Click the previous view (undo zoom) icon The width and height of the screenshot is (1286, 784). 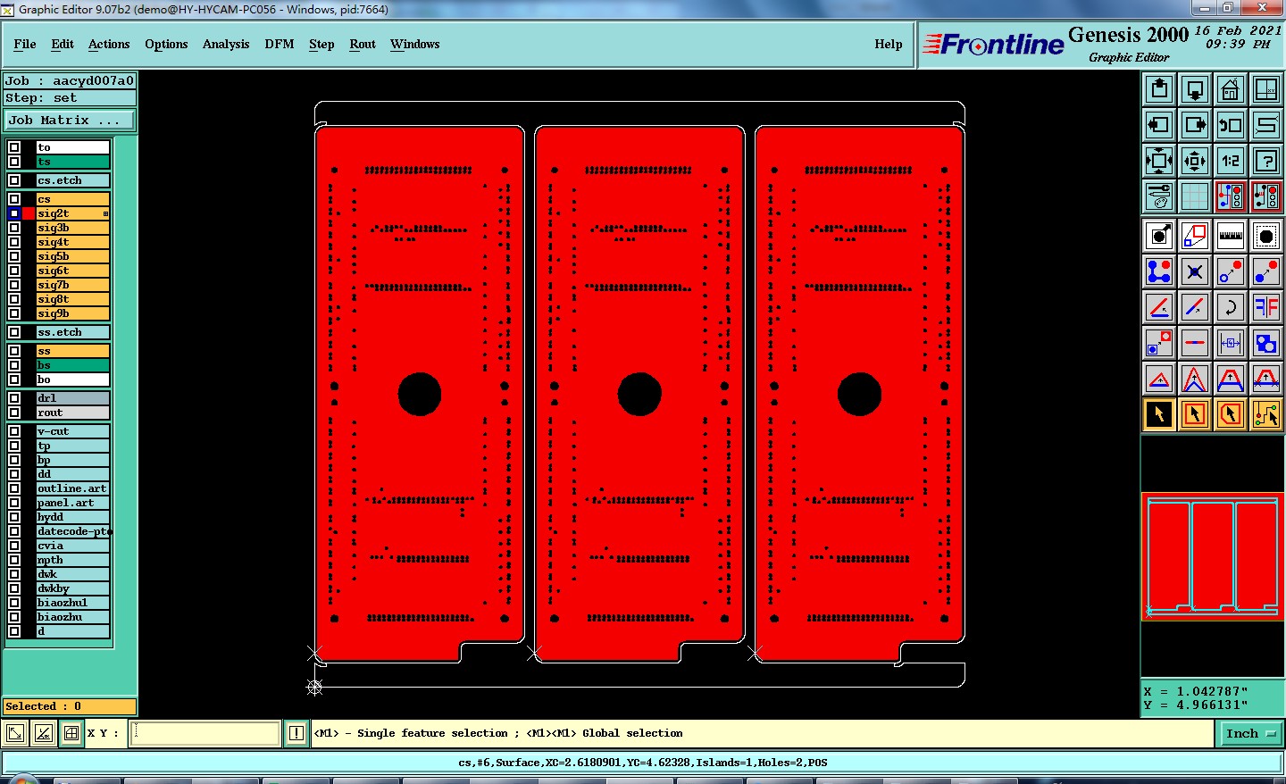click(x=1231, y=125)
